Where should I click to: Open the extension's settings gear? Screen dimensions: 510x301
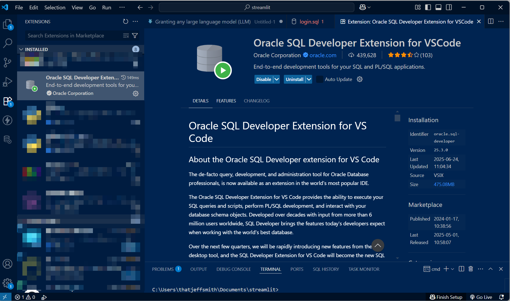coord(359,79)
